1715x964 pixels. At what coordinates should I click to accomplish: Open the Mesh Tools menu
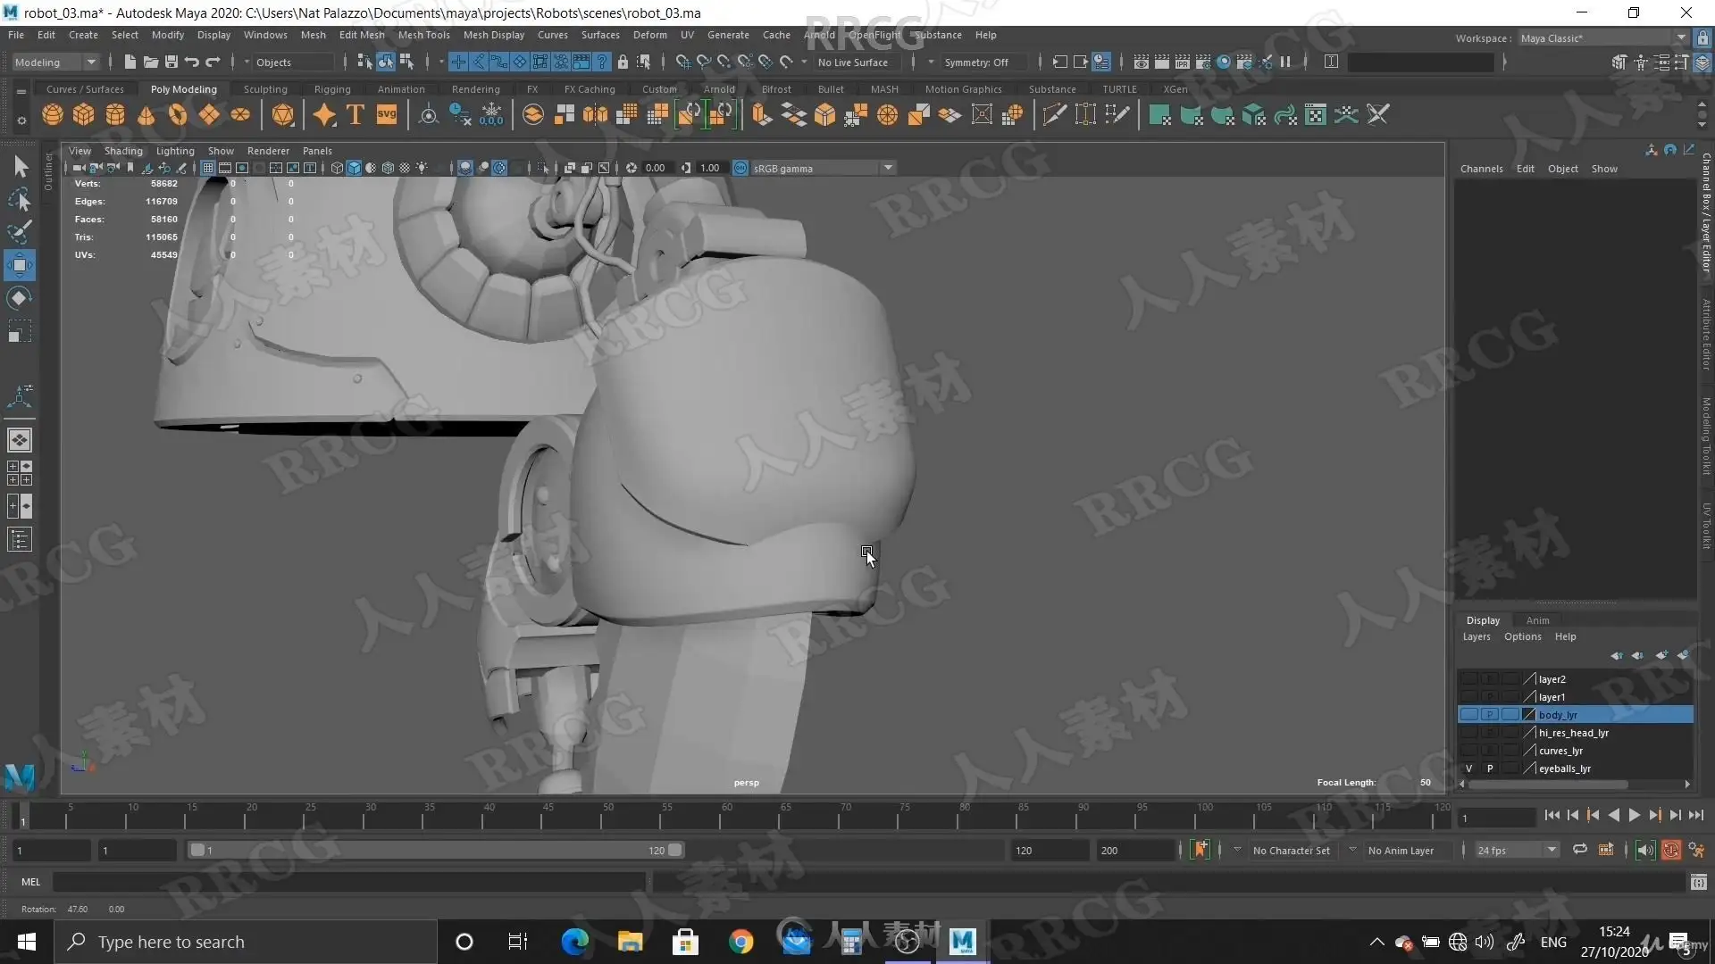pos(423,35)
